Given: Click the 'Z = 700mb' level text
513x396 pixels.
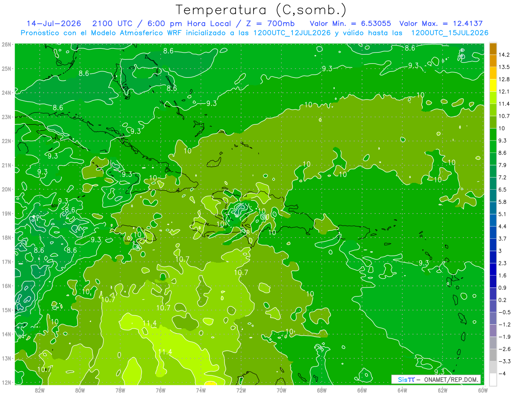Looking at the screenshot, I should click(270, 23).
